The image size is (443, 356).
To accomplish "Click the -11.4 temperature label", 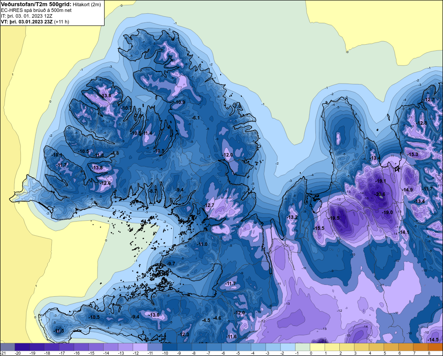I will coord(148,133).
